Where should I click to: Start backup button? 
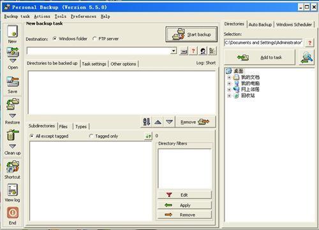pyautogui.click(x=191, y=34)
